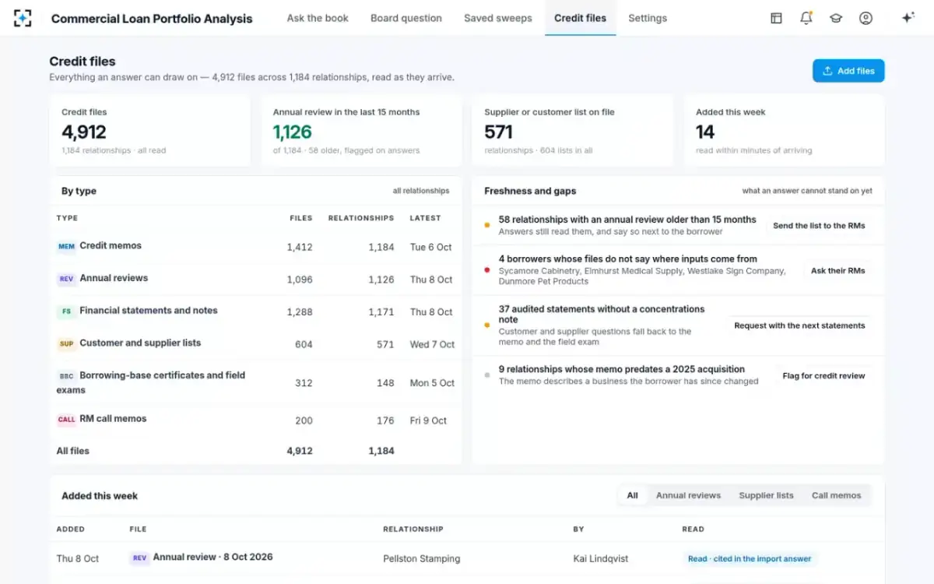Open the layout panel icon

(776, 18)
